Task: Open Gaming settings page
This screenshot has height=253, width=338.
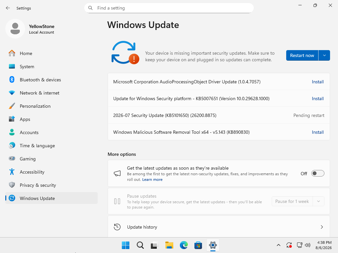Action: (51, 158)
